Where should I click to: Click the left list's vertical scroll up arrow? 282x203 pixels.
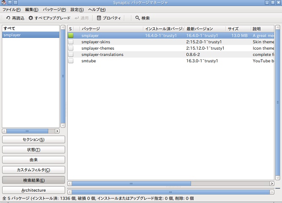(x=63, y=27)
